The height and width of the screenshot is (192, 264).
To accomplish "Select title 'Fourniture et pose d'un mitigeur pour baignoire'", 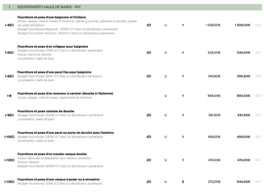I will pyautogui.click(x=53, y=46).
